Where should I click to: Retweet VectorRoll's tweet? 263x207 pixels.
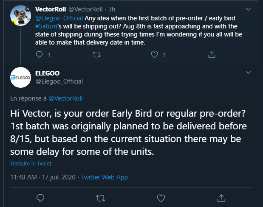click(x=97, y=54)
